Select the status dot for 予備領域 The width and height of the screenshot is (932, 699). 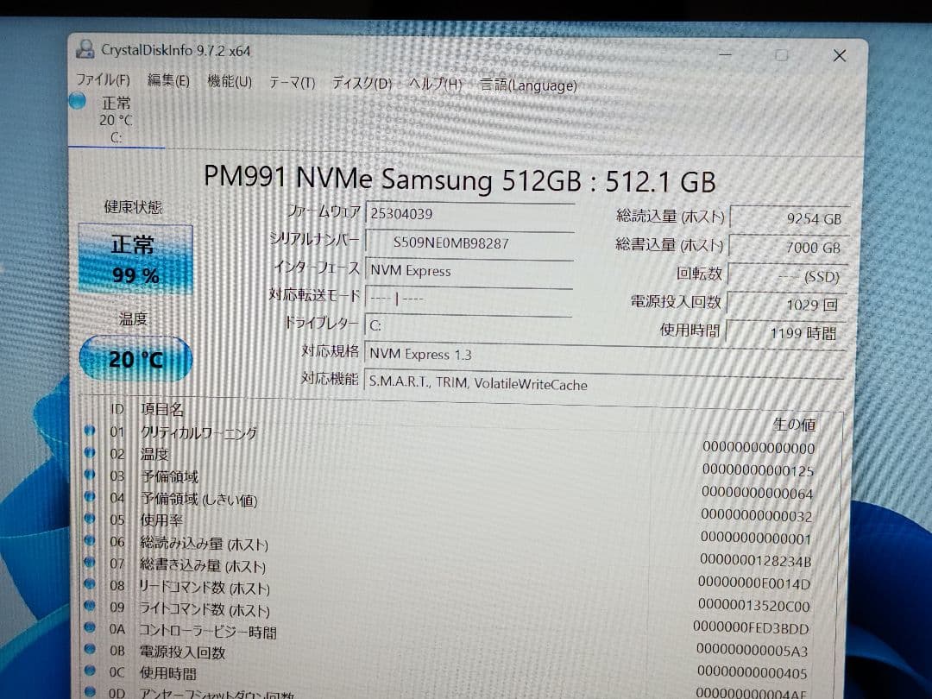point(91,476)
